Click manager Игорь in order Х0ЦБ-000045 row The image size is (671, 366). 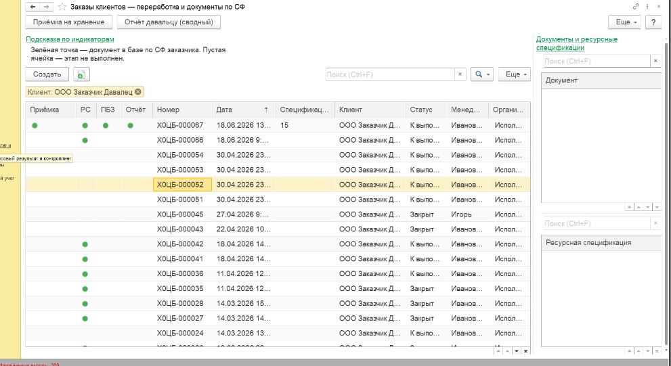(461, 214)
